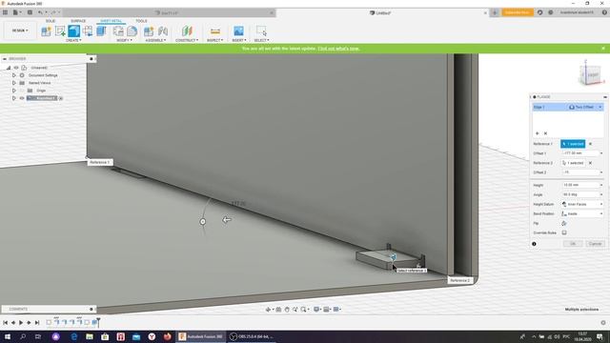This screenshot has width=610, height=343.
Task: Click the Display Settings icon in navigation bar
Action: [316, 309]
